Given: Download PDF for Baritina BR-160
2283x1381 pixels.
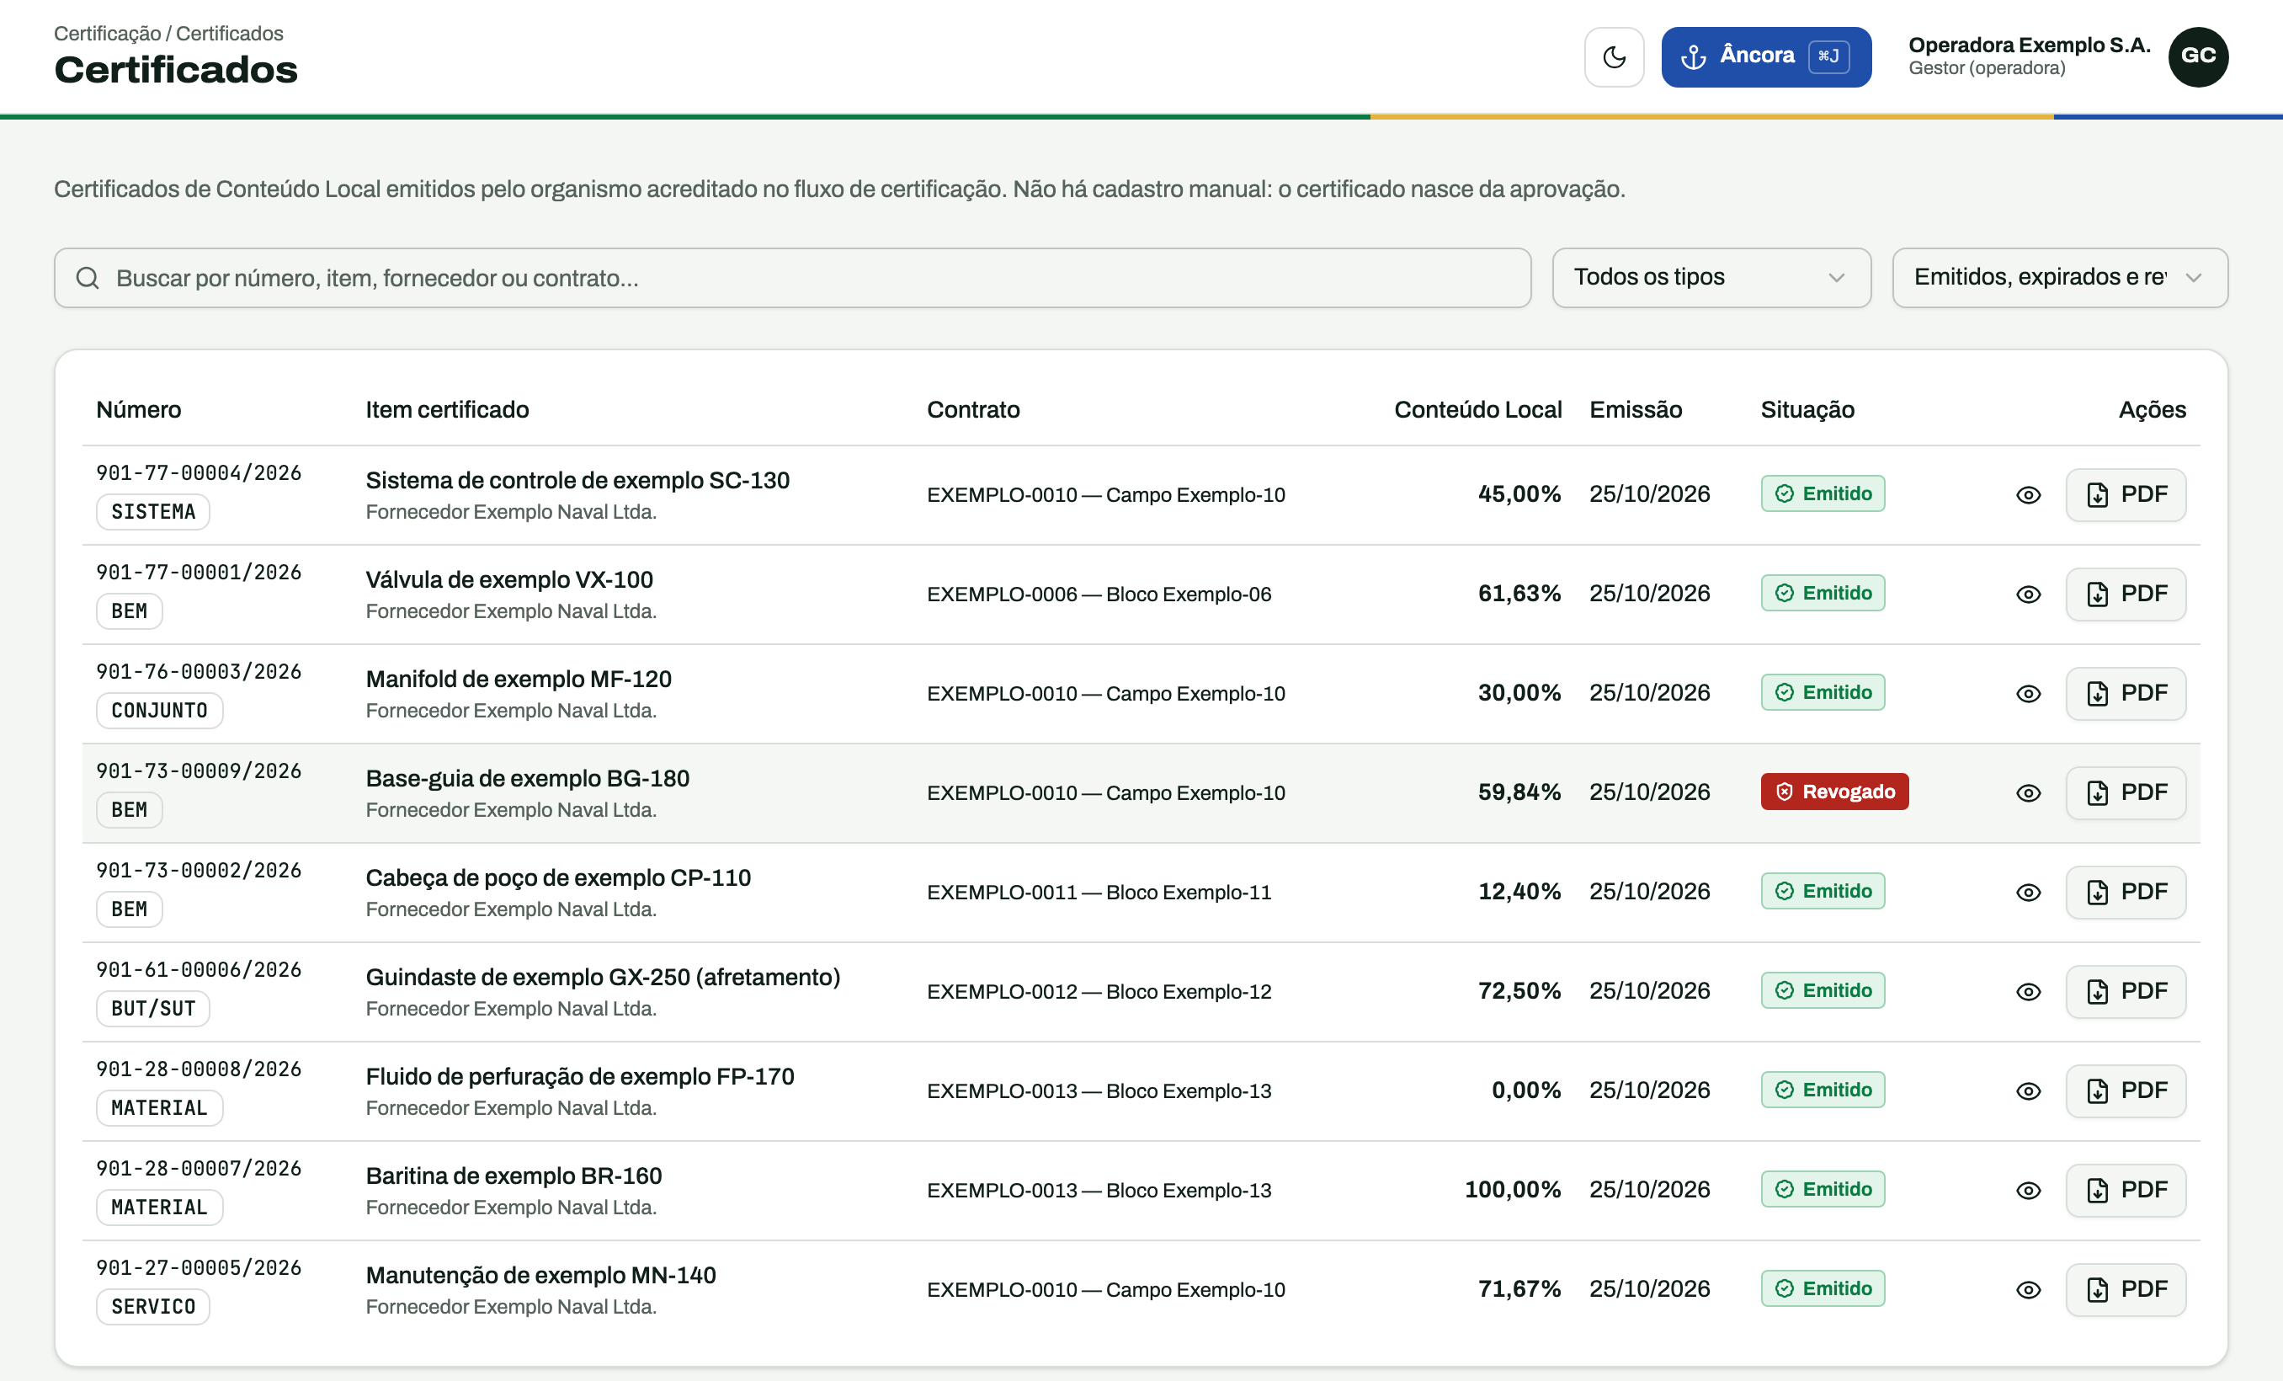Looking at the screenshot, I should 2126,1190.
